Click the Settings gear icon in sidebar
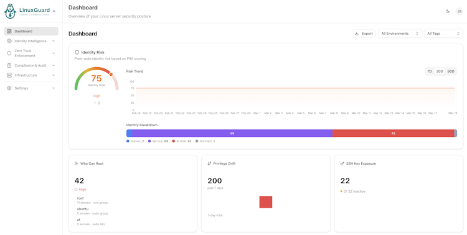 [x=9, y=88]
